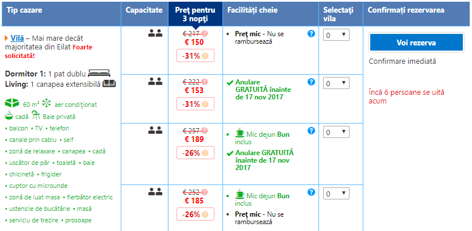Open villa quantity dropdown for €189 option
Screen dimensions: 472x231
[336, 132]
